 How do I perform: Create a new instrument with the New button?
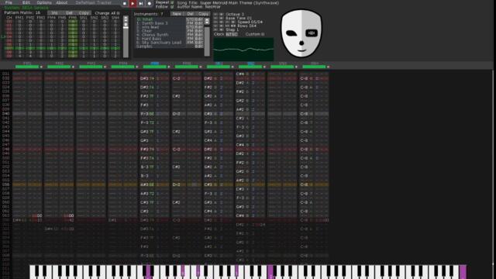coord(177,14)
